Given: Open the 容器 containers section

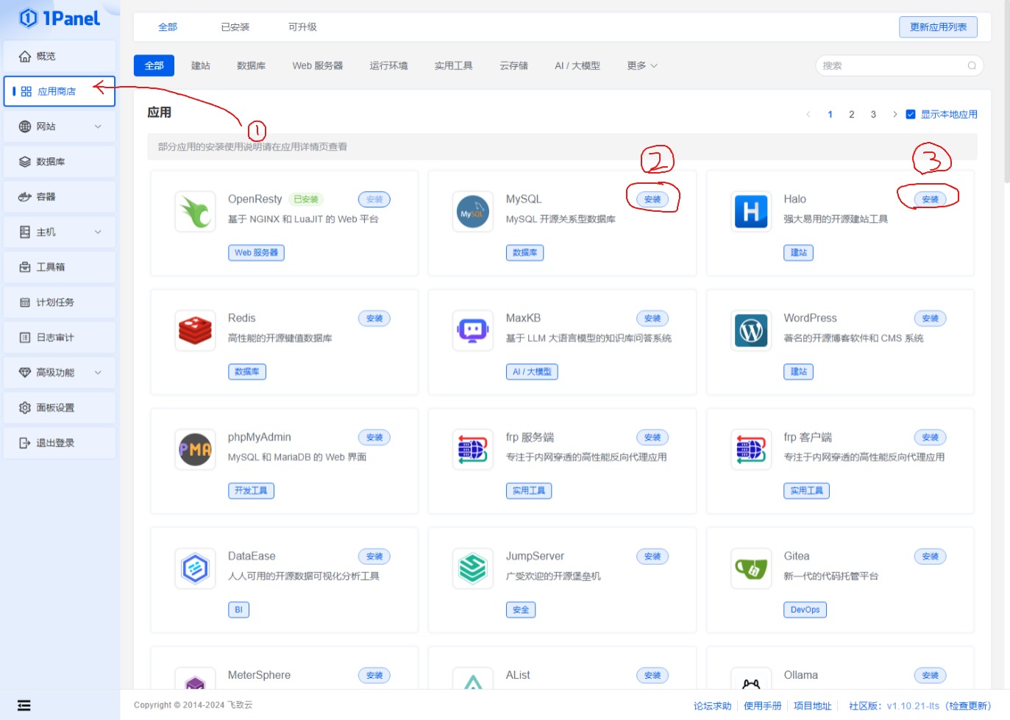Looking at the screenshot, I should tap(60, 196).
